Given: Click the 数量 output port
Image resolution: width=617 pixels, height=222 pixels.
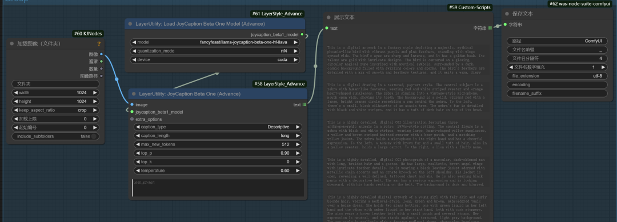Looking at the screenshot, I should click(102, 68).
